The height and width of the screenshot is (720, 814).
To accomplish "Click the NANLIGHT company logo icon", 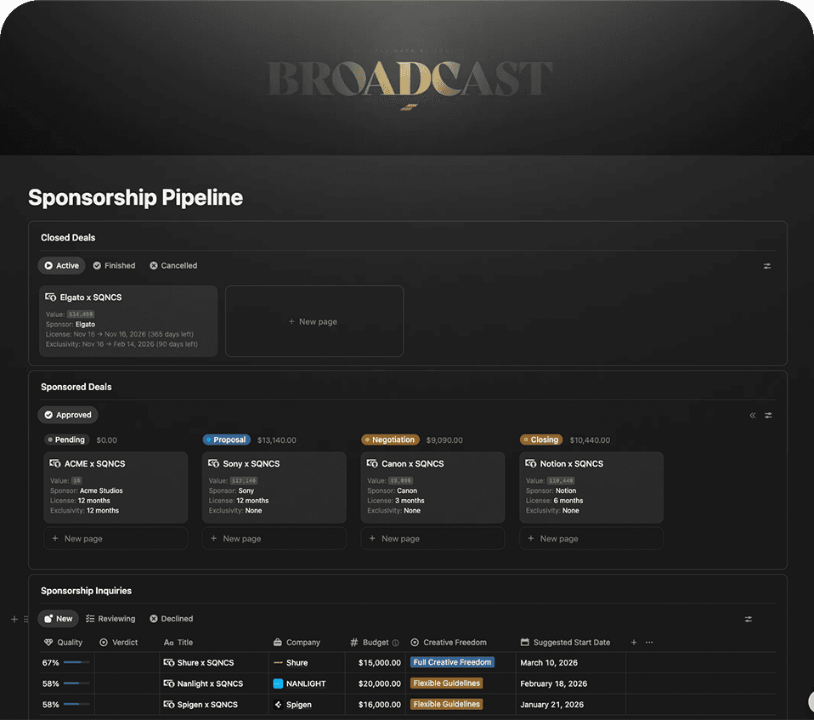I will click(278, 683).
